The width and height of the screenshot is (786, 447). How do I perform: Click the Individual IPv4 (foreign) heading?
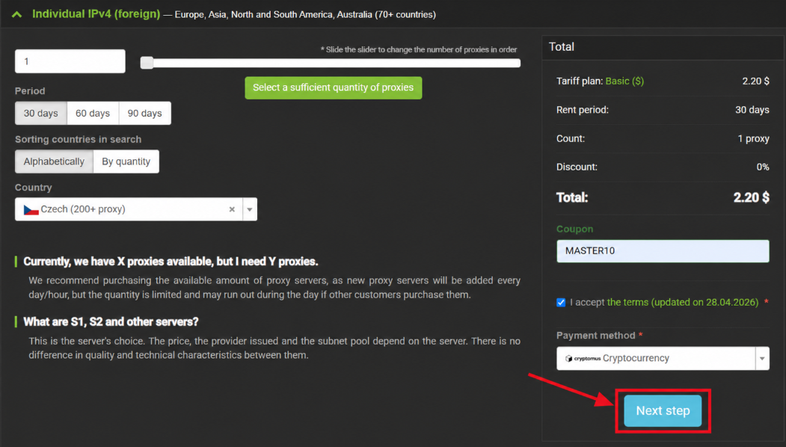[96, 14]
